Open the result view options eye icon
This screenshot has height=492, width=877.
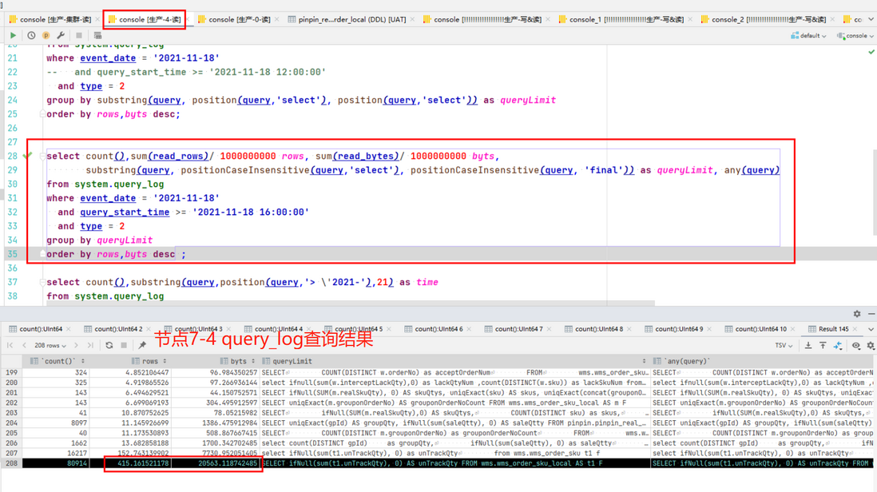[855, 346]
